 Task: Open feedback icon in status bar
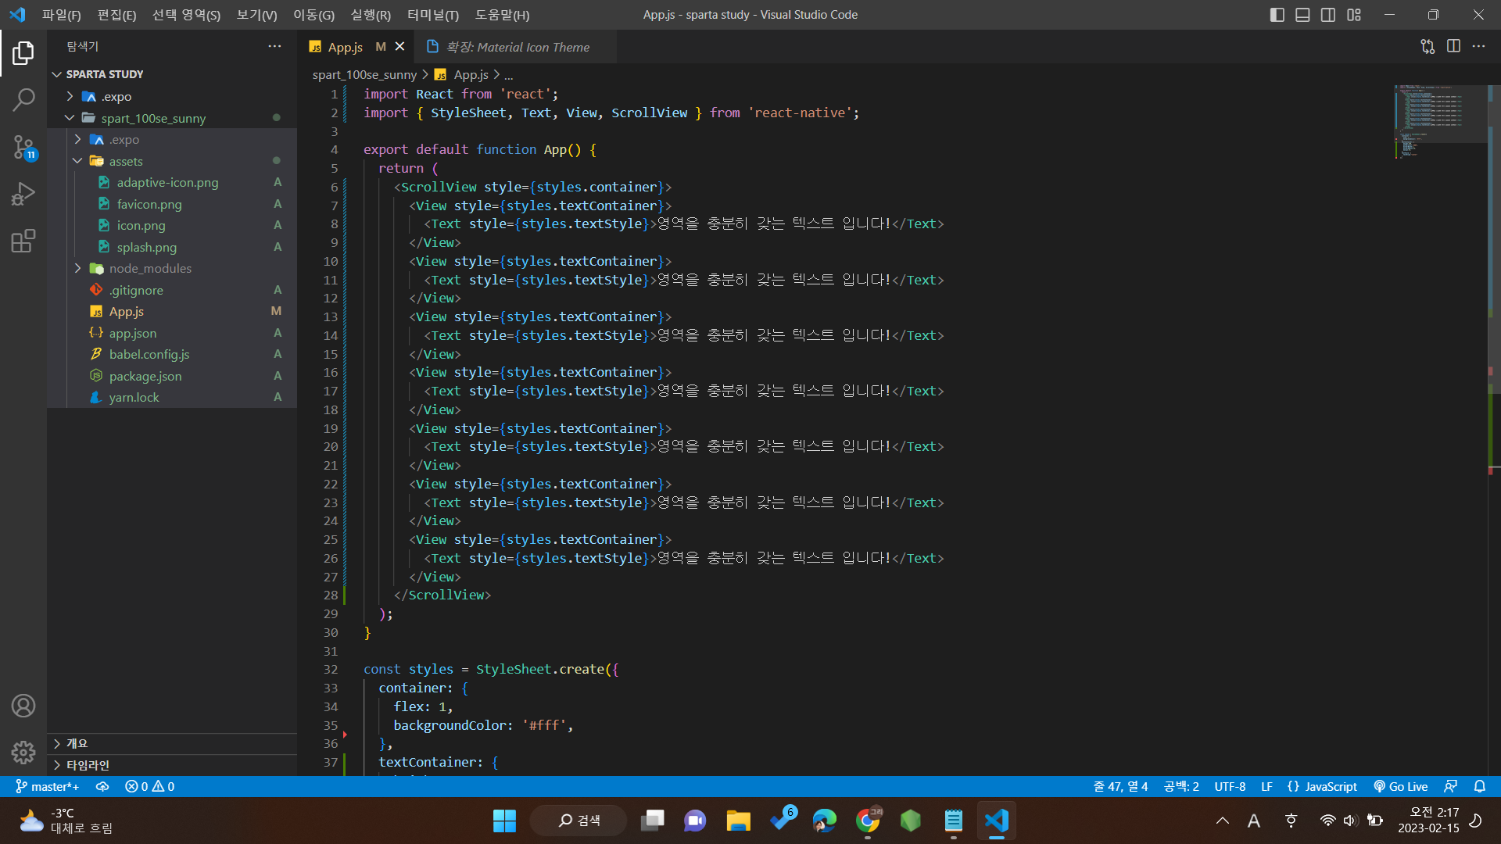click(x=1451, y=787)
